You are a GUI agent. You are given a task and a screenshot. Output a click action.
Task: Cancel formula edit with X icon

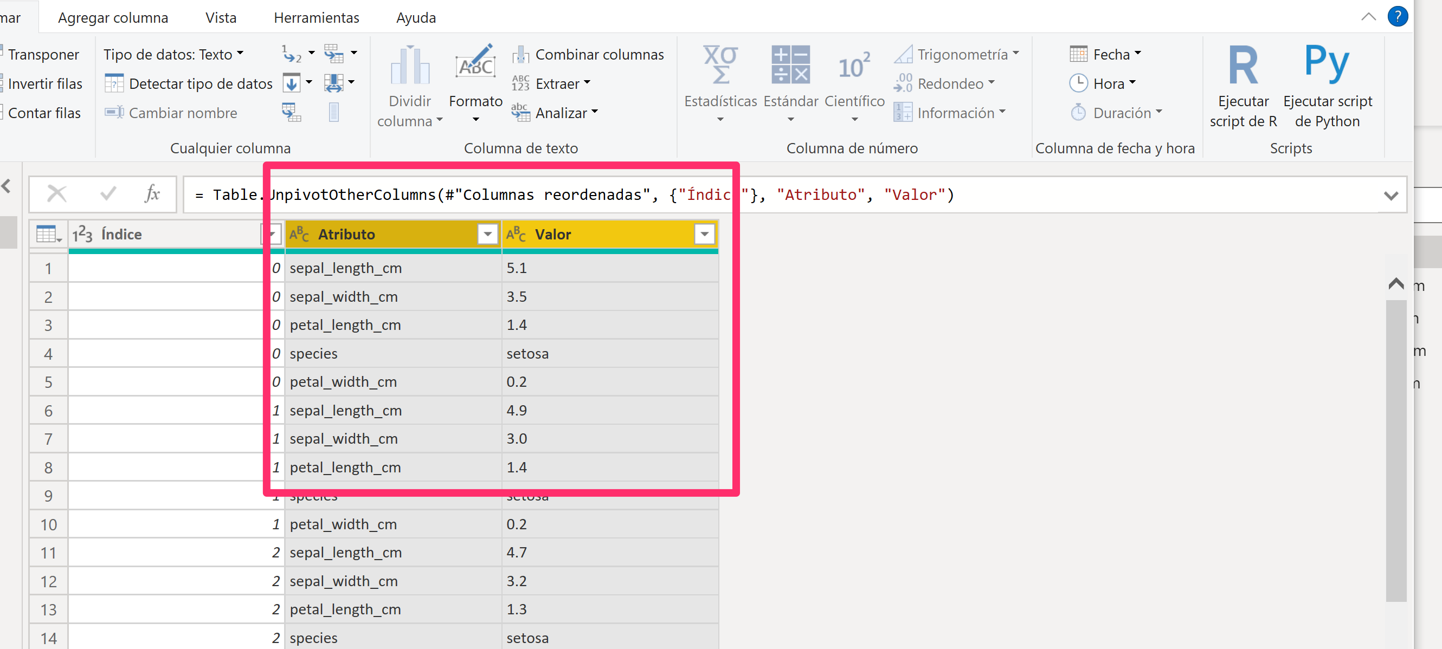click(56, 194)
